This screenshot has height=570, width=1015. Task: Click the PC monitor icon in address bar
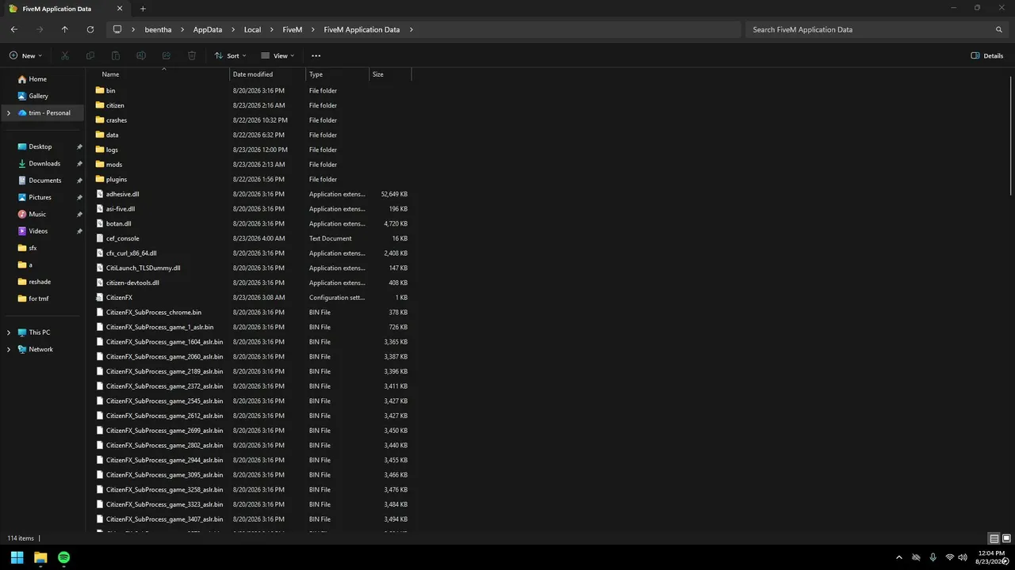coord(117,29)
